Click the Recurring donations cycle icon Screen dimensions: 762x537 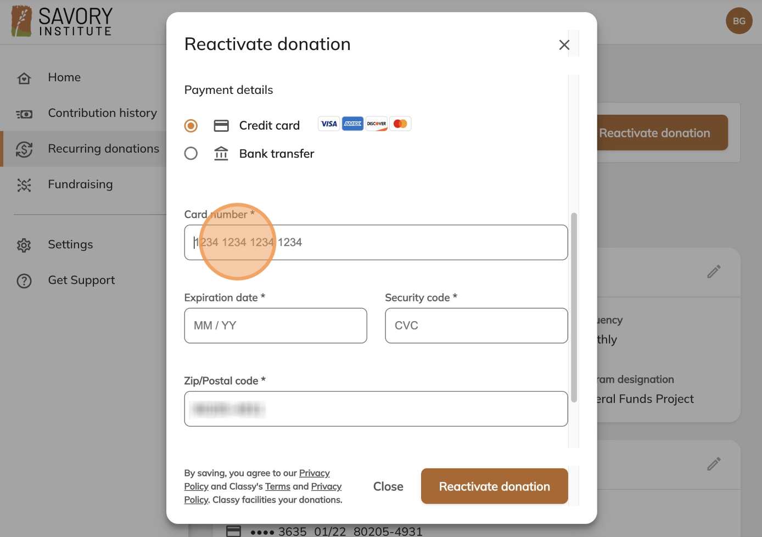click(x=24, y=149)
